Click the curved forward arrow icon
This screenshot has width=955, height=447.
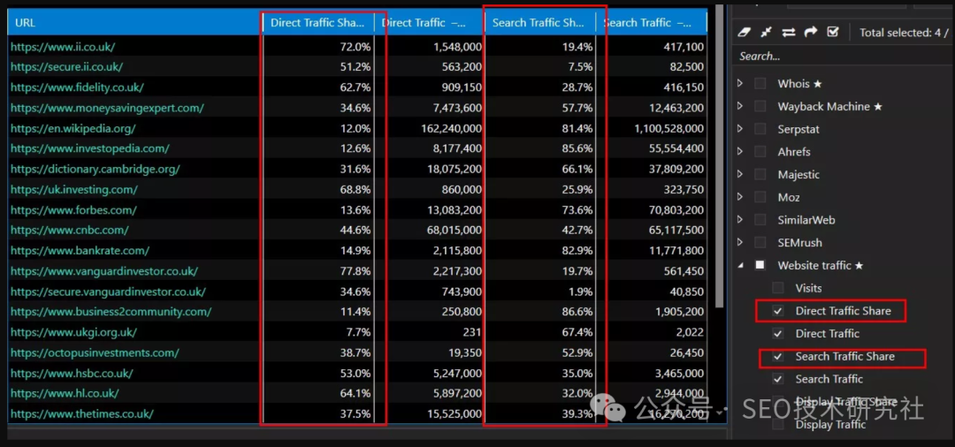(810, 32)
